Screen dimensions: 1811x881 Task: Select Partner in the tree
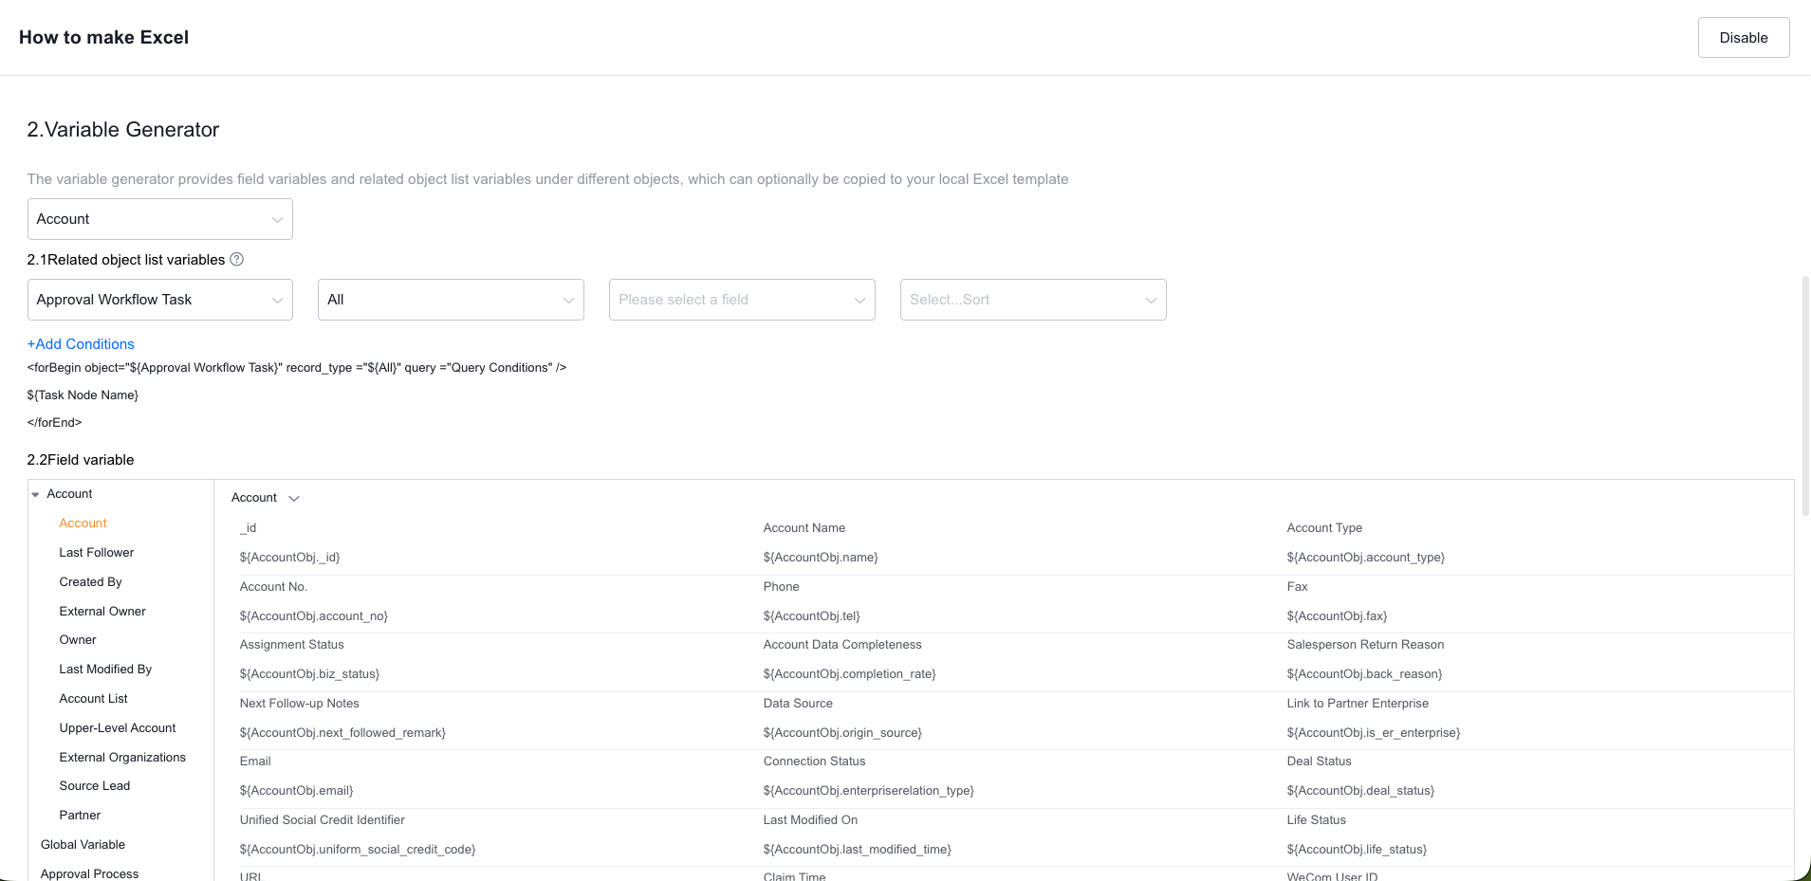[80, 816]
